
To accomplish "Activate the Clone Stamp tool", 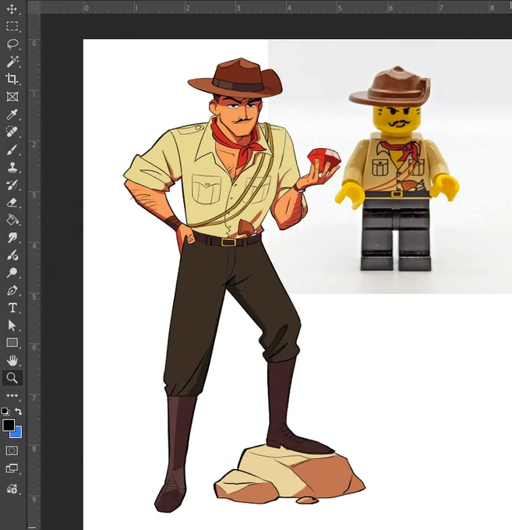I will point(12,168).
